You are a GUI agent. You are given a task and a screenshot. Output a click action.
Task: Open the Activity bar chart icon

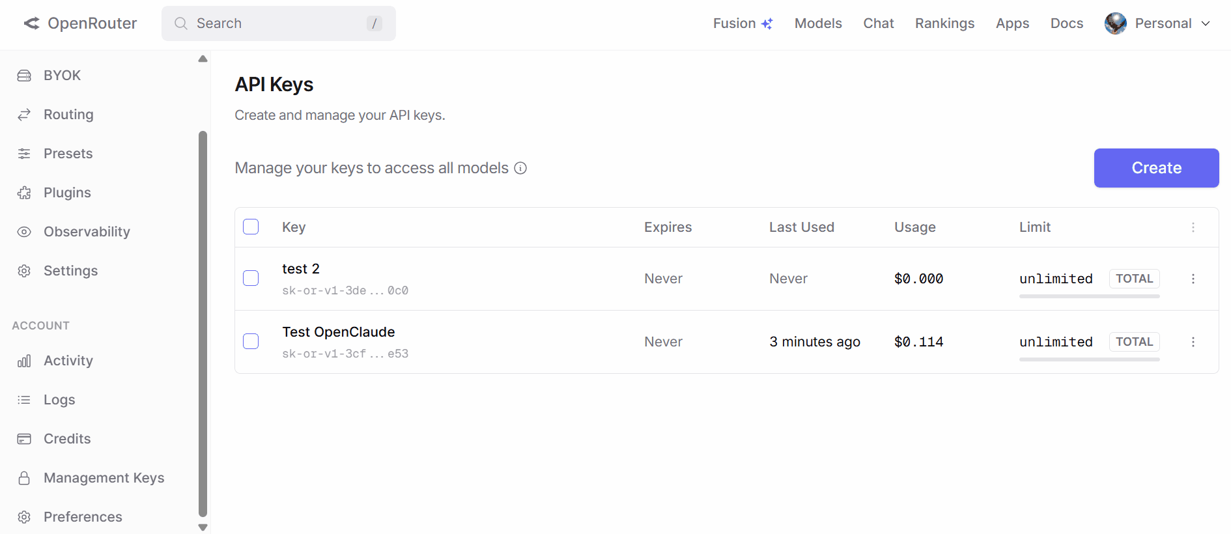(24, 361)
